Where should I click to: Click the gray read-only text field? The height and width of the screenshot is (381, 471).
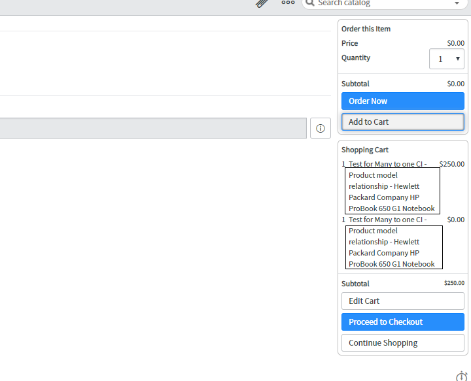(153, 128)
